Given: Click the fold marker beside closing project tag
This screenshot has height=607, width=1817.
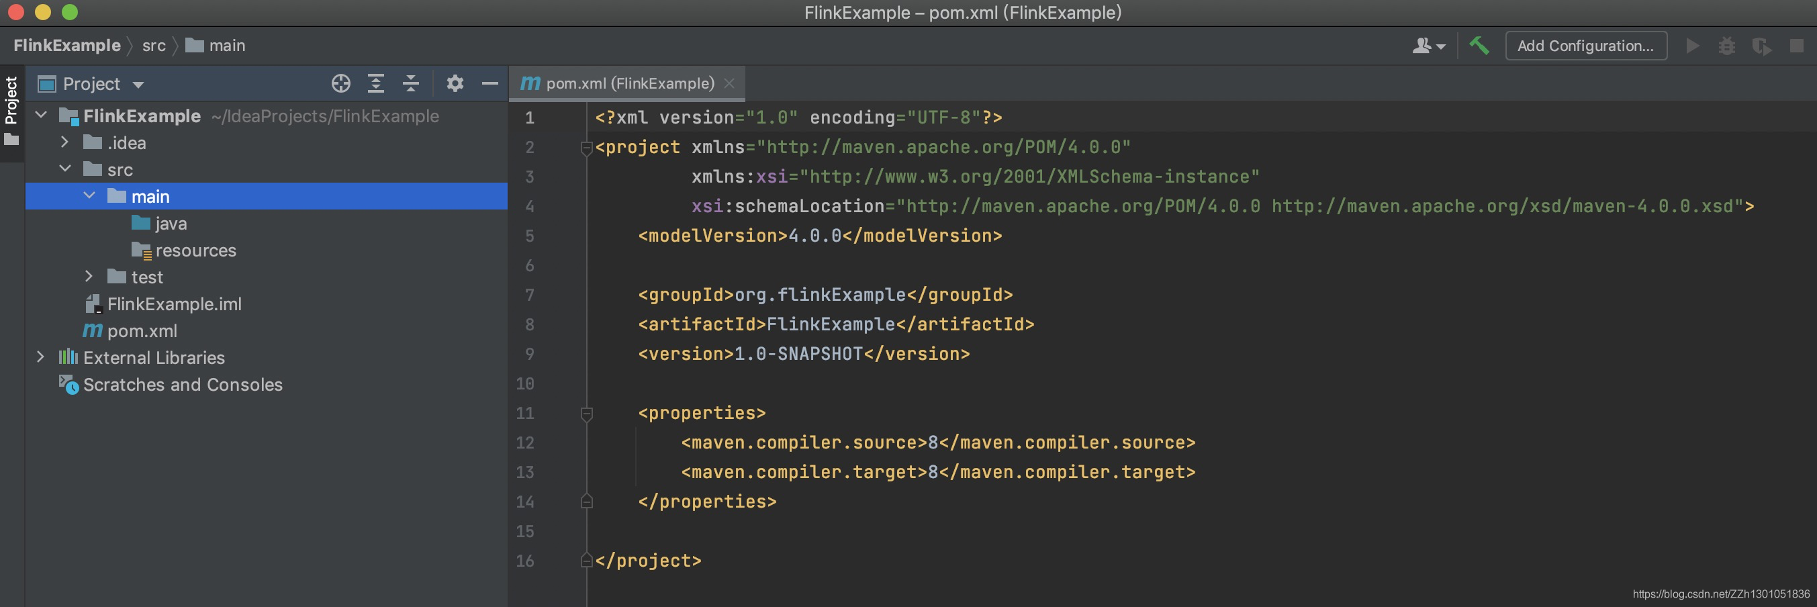Looking at the screenshot, I should click(x=586, y=561).
